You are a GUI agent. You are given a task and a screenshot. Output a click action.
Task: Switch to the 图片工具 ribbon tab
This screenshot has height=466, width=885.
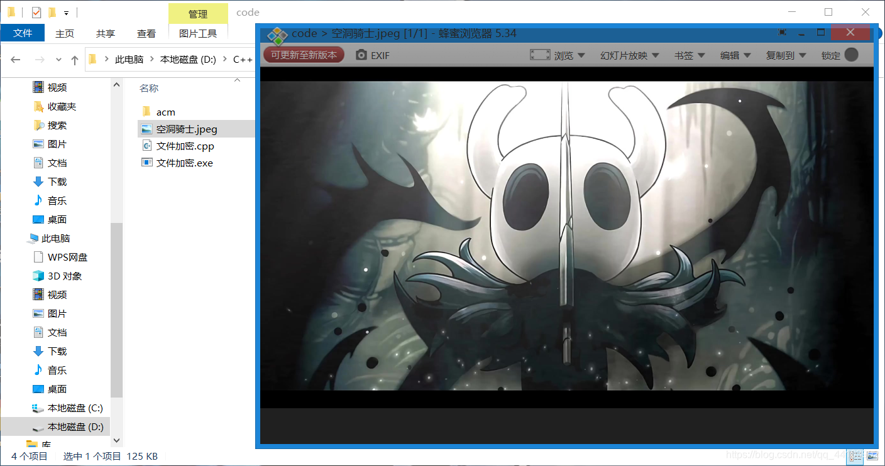click(198, 33)
